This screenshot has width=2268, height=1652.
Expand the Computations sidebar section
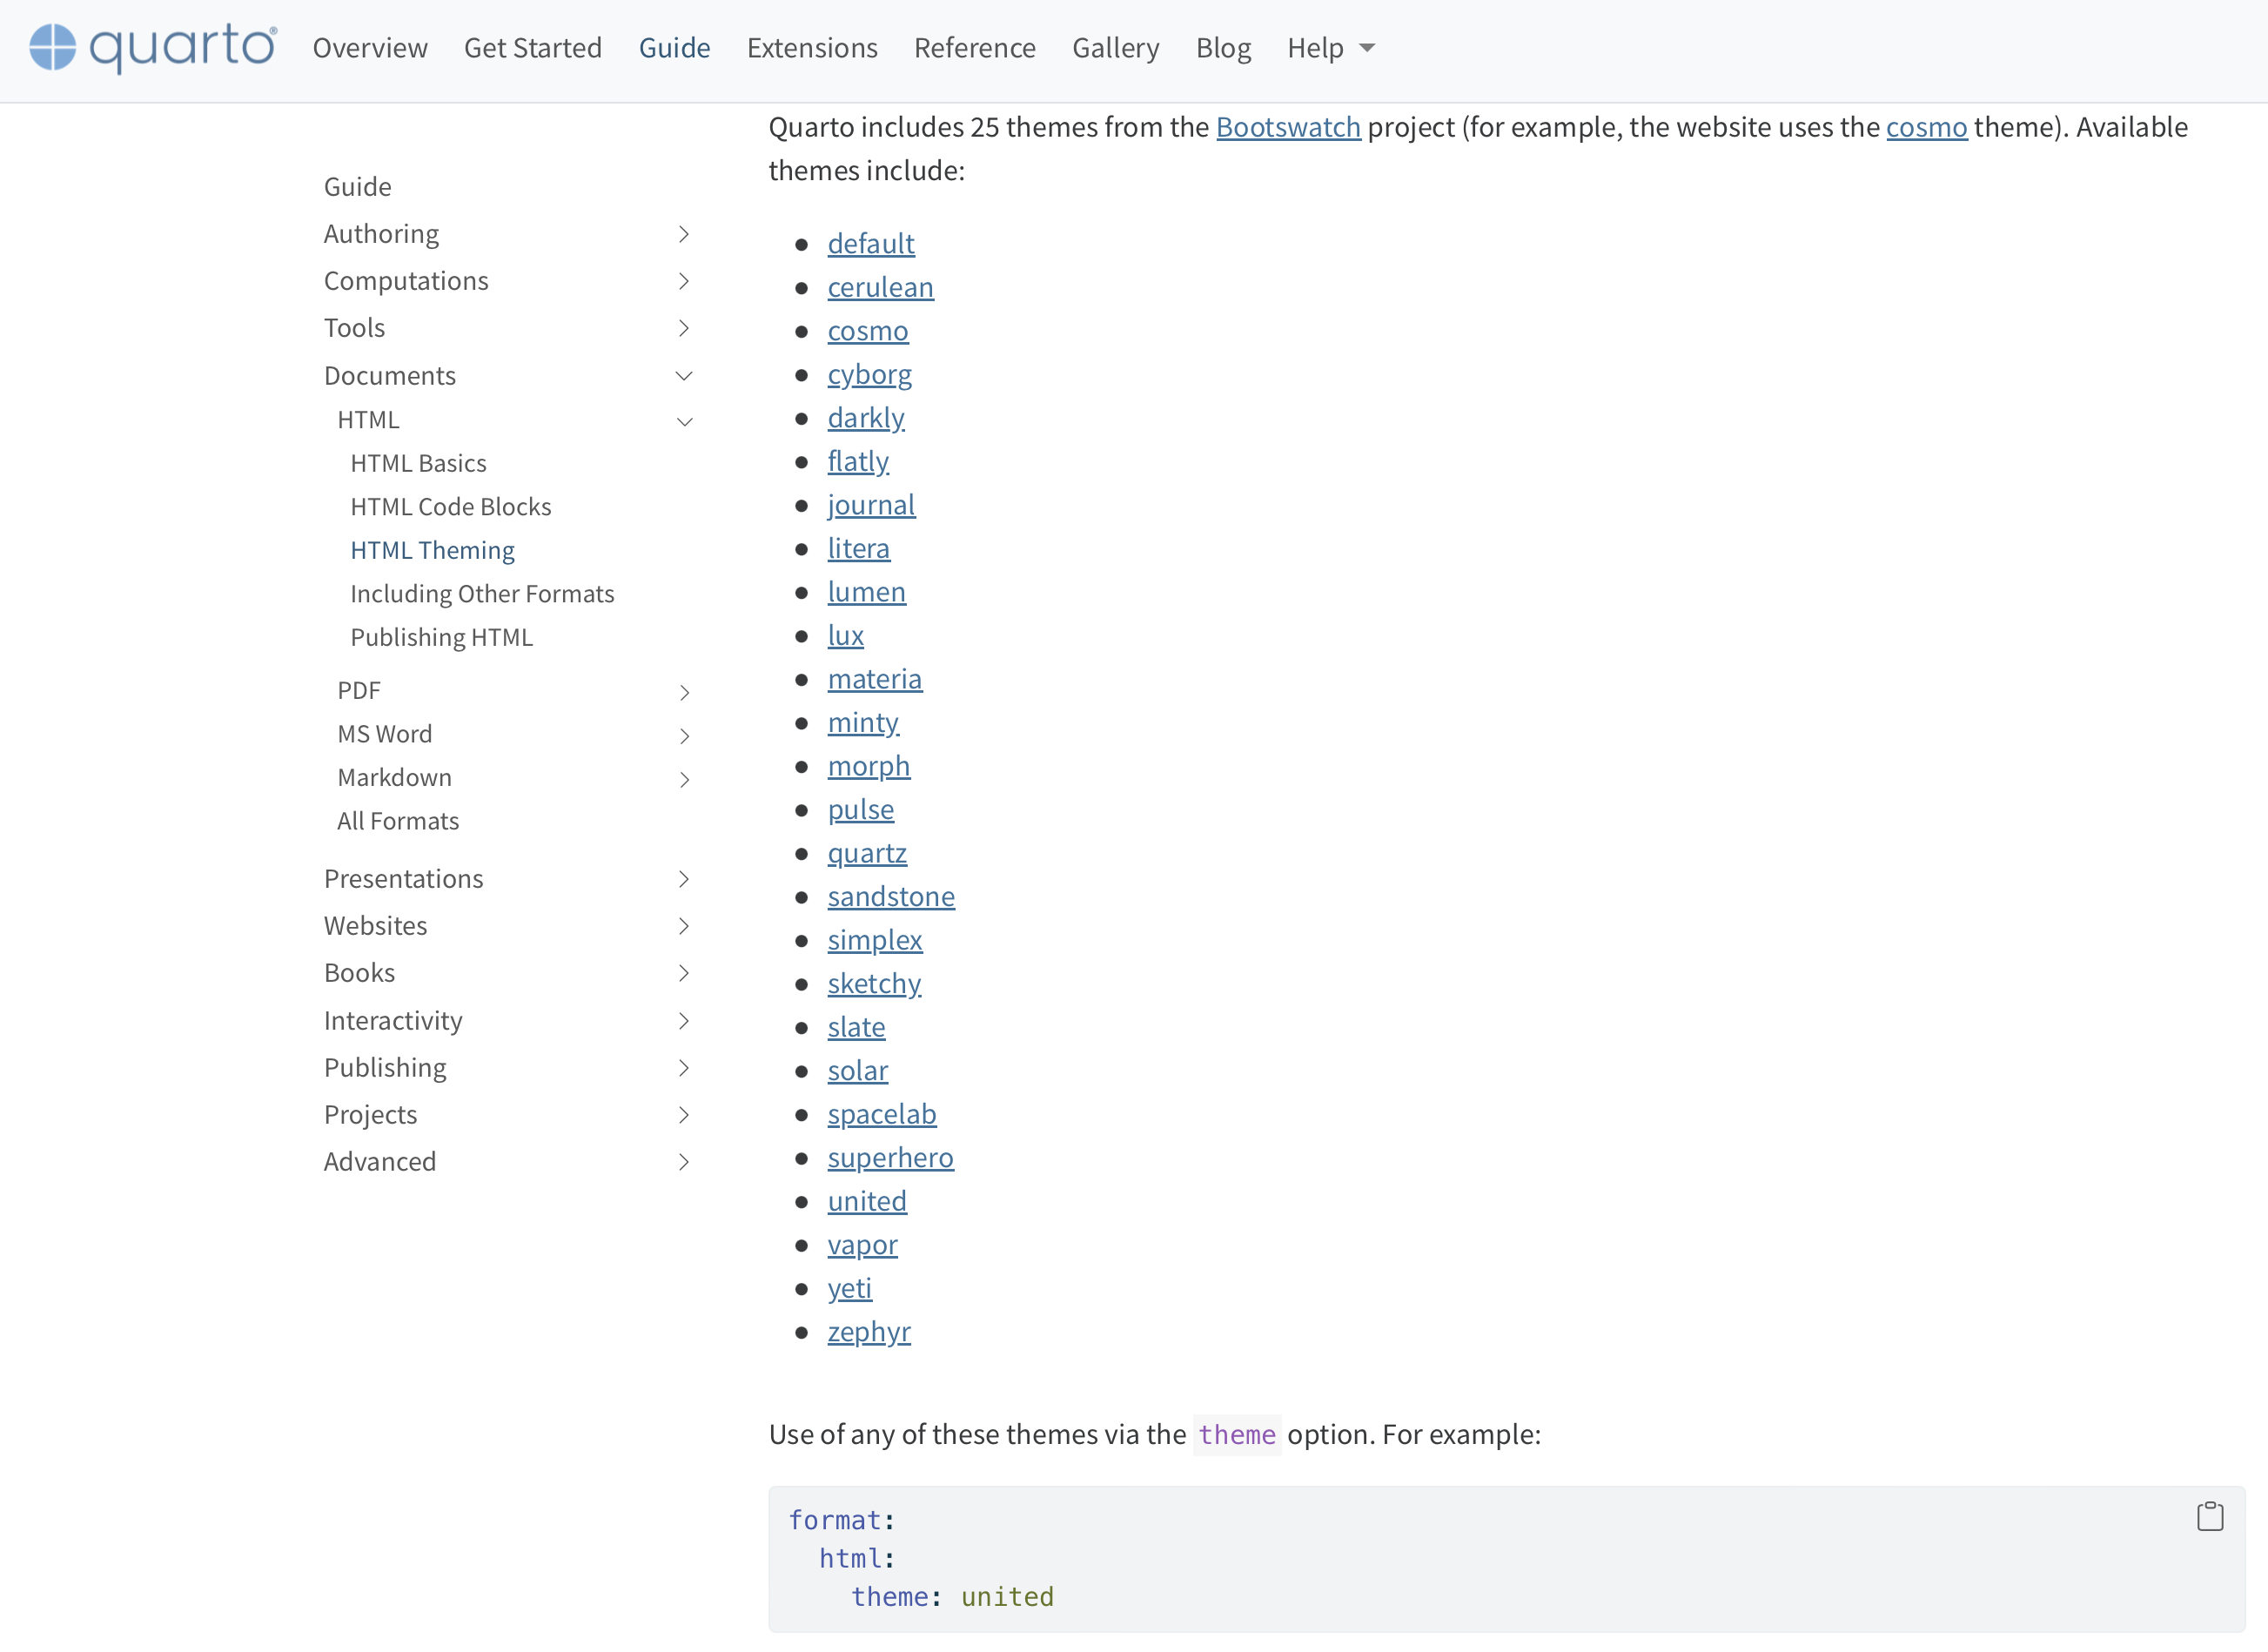pyautogui.click(x=684, y=281)
